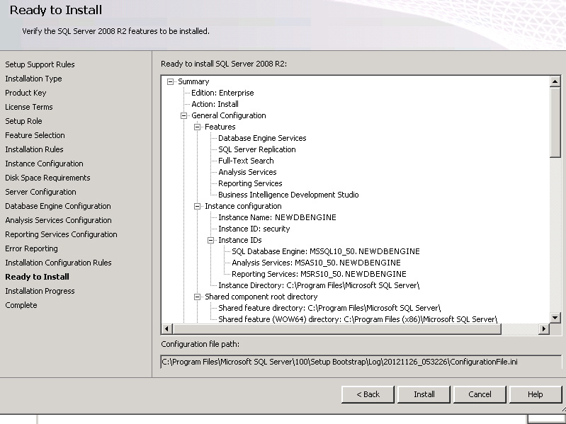Click the vertical scrollbar thumb
Viewport: 566px width, 424px height.
click(x=555, y=122)
